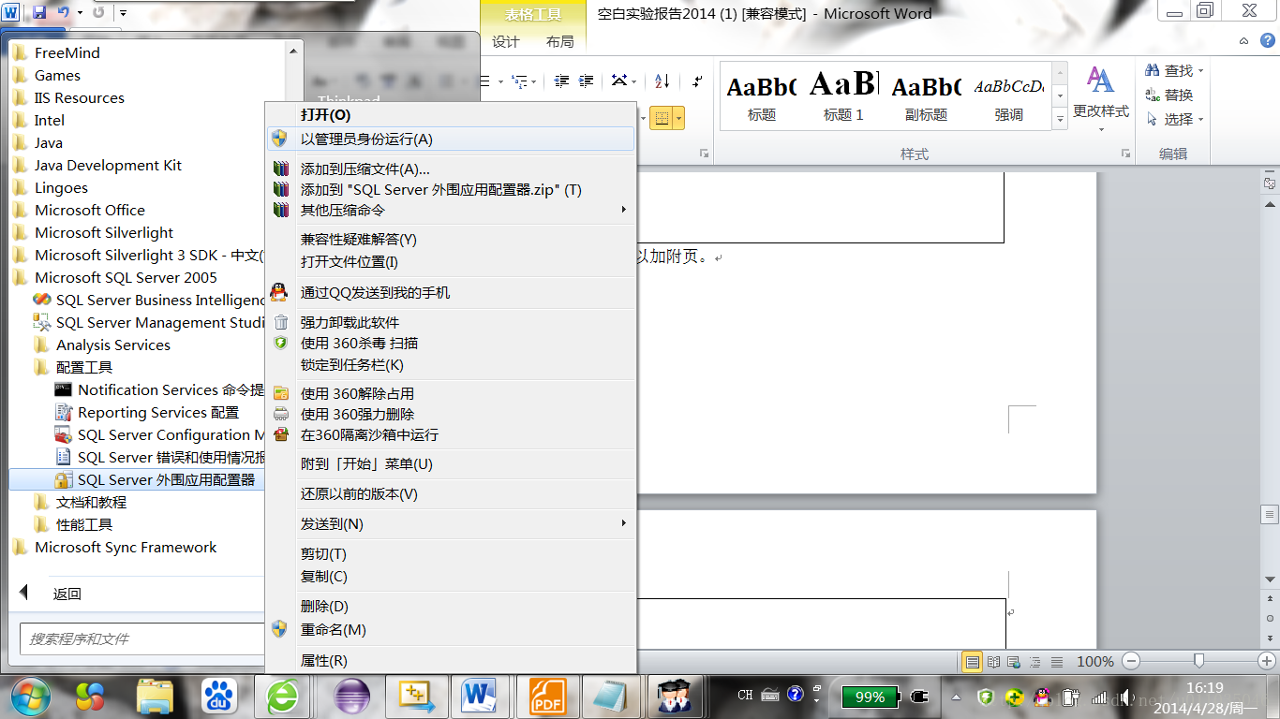
Task: Switch to the 布局 ribbon tab
Action: tap(559, 41)
